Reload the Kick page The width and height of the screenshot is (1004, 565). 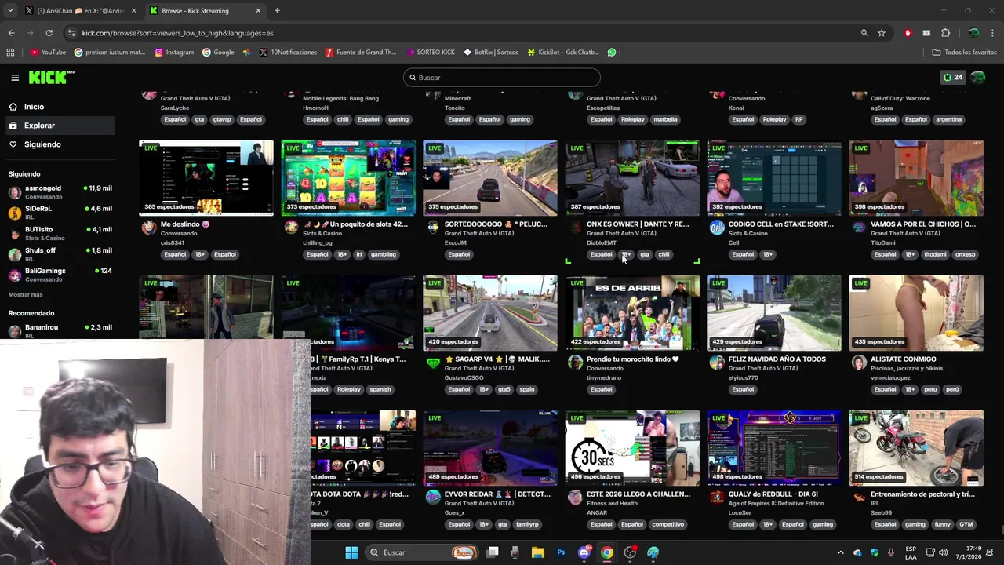click(49, 33)
